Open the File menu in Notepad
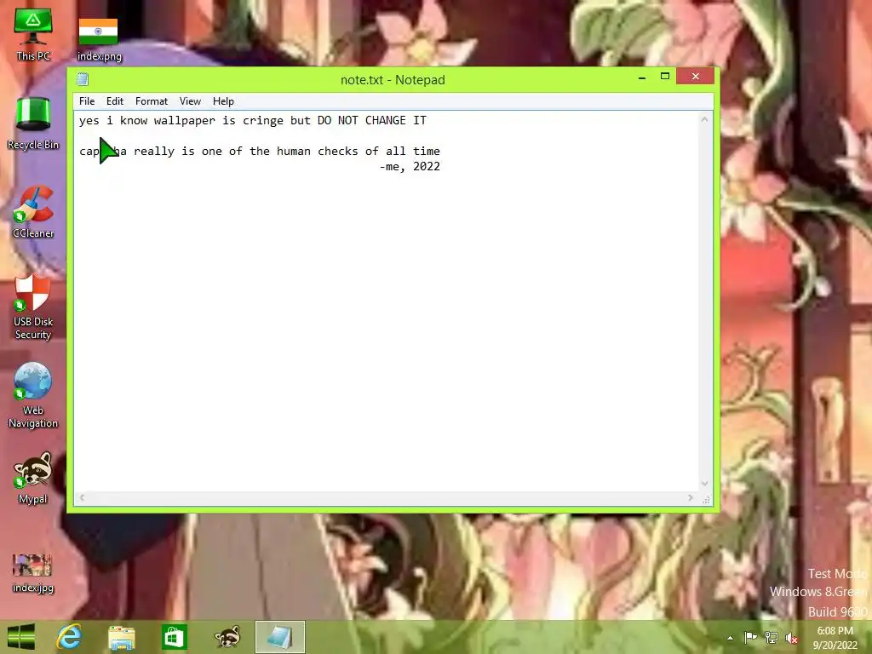This screenshot has height=654, width=872. (x=87, y=101)
